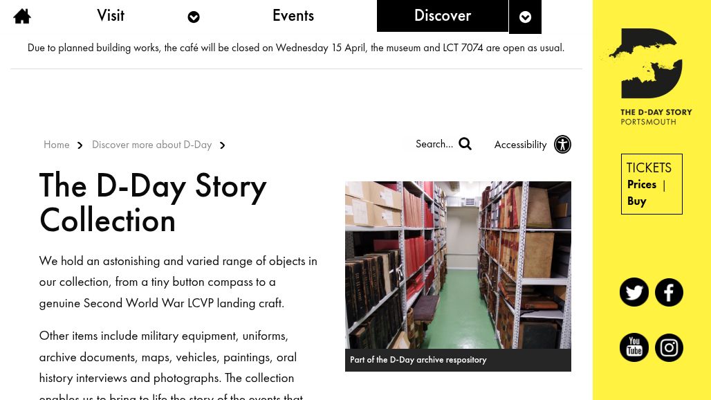The height and width of the screenshot is (400, 711).
Task: Open the museum's Facebook page
Action: click(669, 292)
